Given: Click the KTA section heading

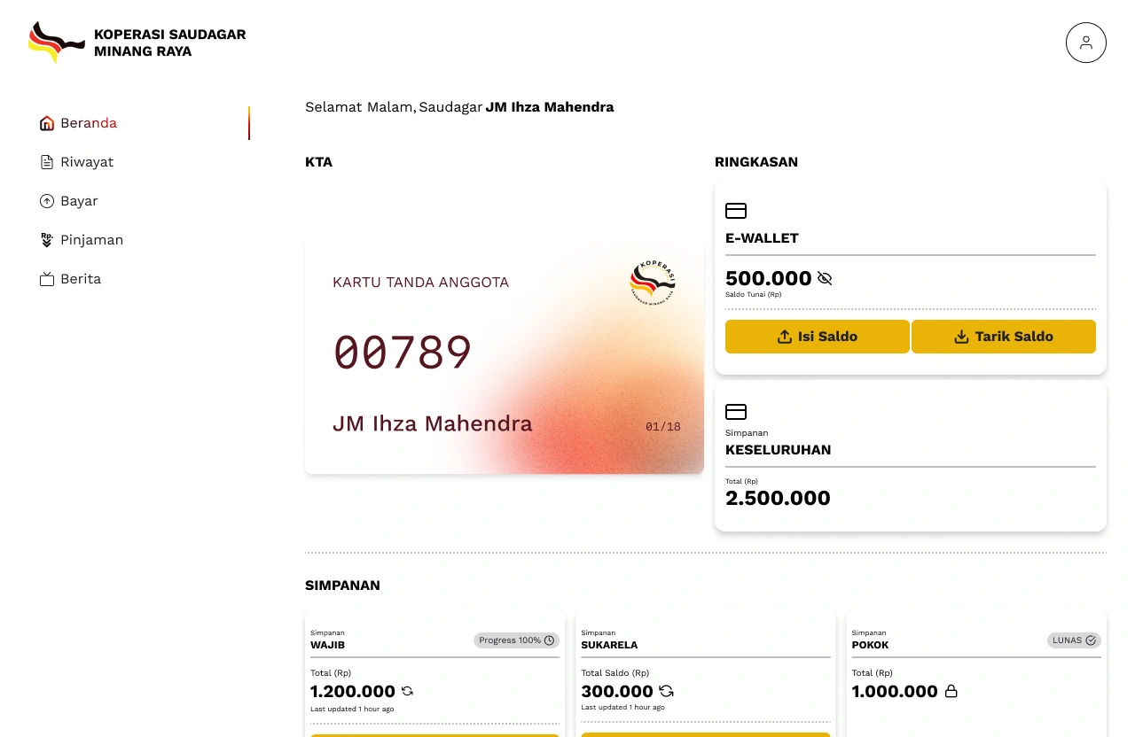Looking at the screenshot, I should [x=318, y=162].
